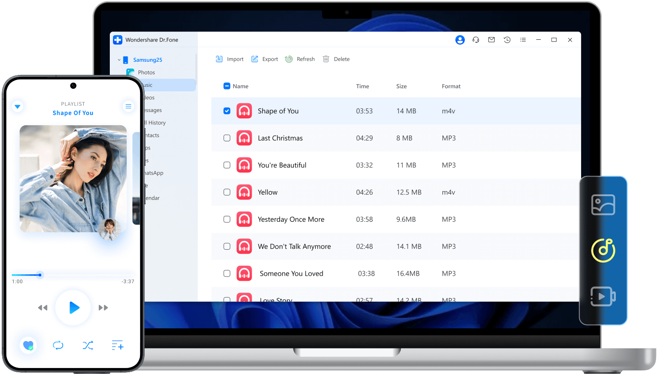Tap the repeat icon on the phone player

(58, 345)
